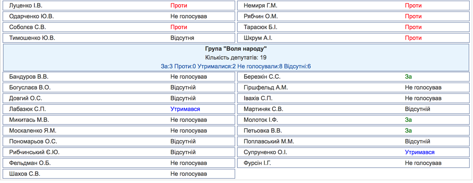Click Утримався status for Лабазюк С.П.

(x=185, y=109)
